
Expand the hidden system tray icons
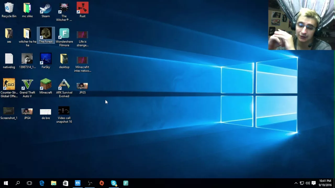coord(296,183)
